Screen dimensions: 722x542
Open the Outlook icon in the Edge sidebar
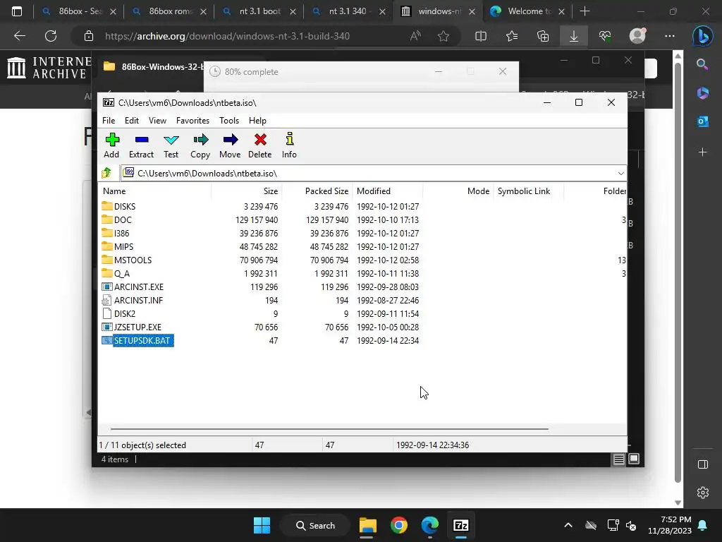click(x=703, y=121)
